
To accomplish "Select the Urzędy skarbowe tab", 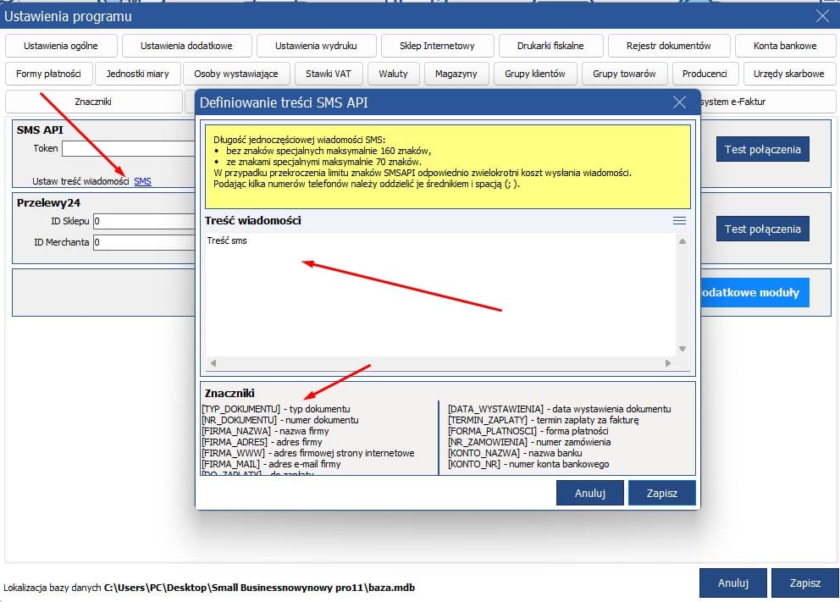I will pos(788,74).
